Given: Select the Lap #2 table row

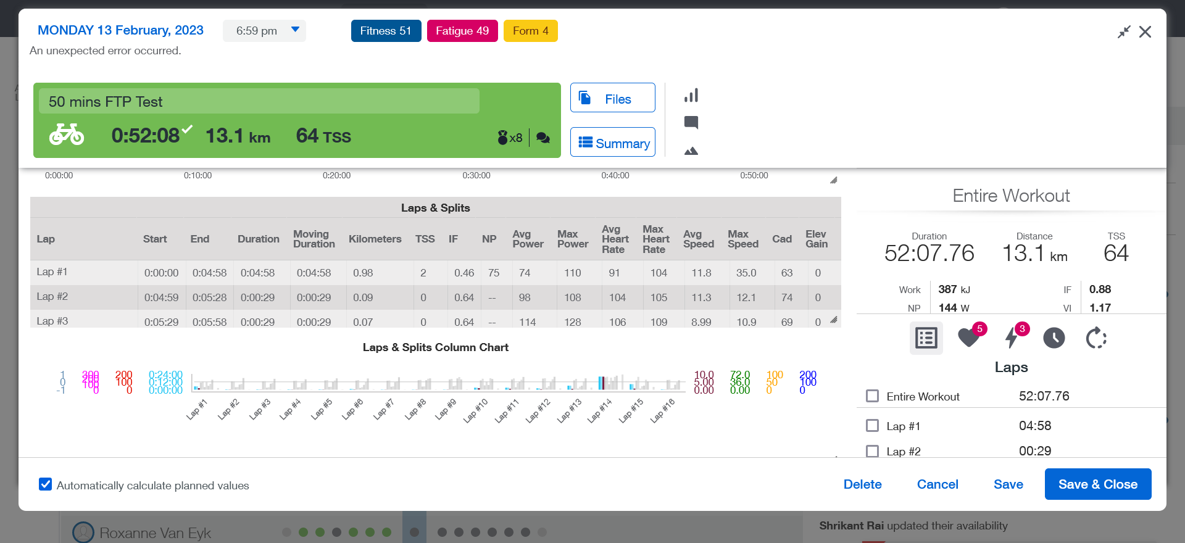Looking at the screenshot, I should click(435, 297).
